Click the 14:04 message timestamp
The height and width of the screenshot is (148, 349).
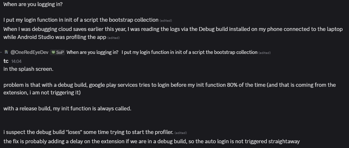(16, 61)
